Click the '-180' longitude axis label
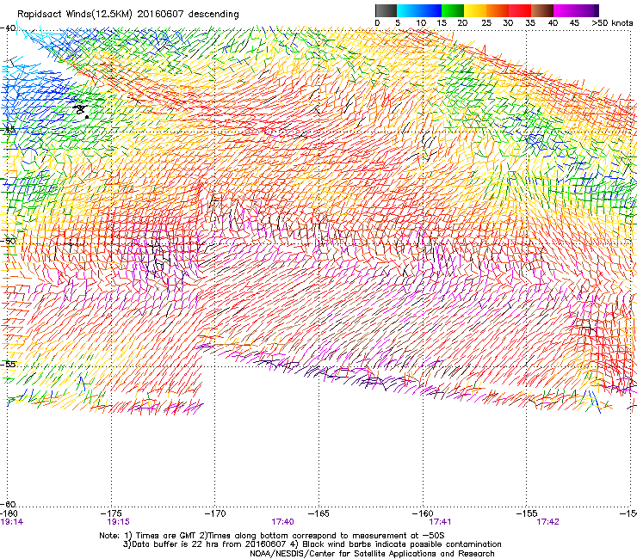 (9, 513)
